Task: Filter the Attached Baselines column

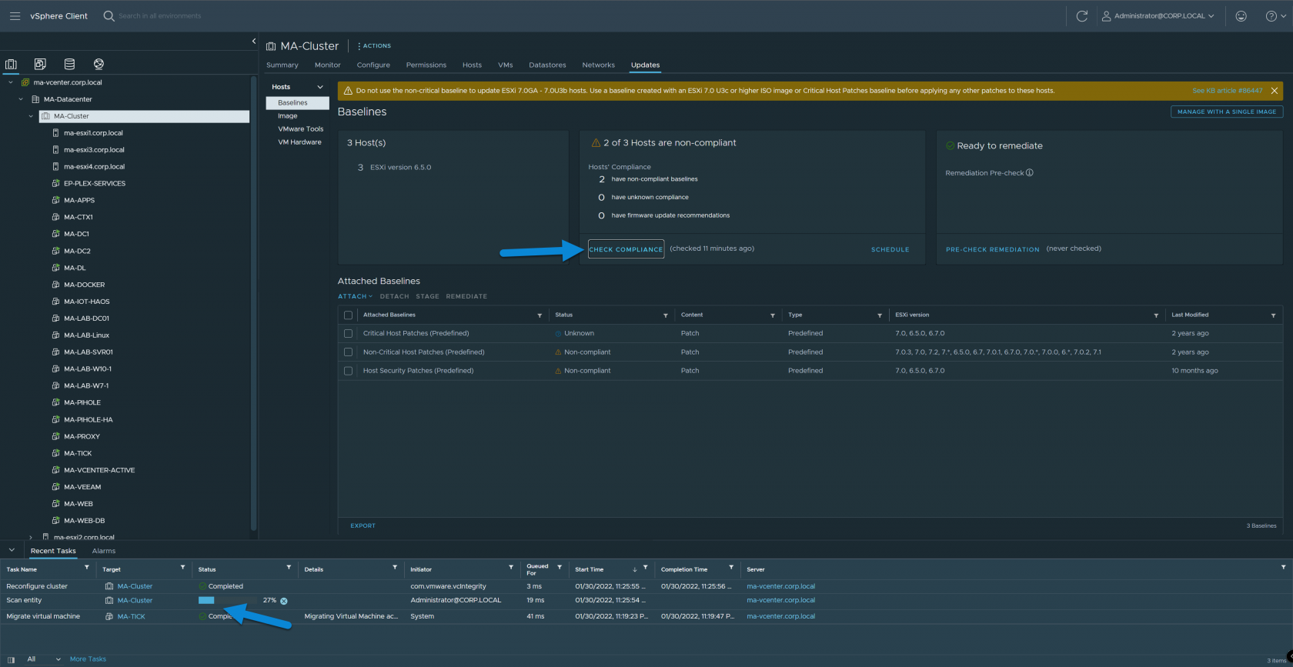Action: pos(540,315)
